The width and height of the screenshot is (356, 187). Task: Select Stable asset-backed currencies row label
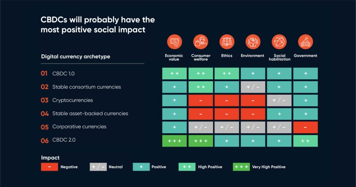[90, 114]
